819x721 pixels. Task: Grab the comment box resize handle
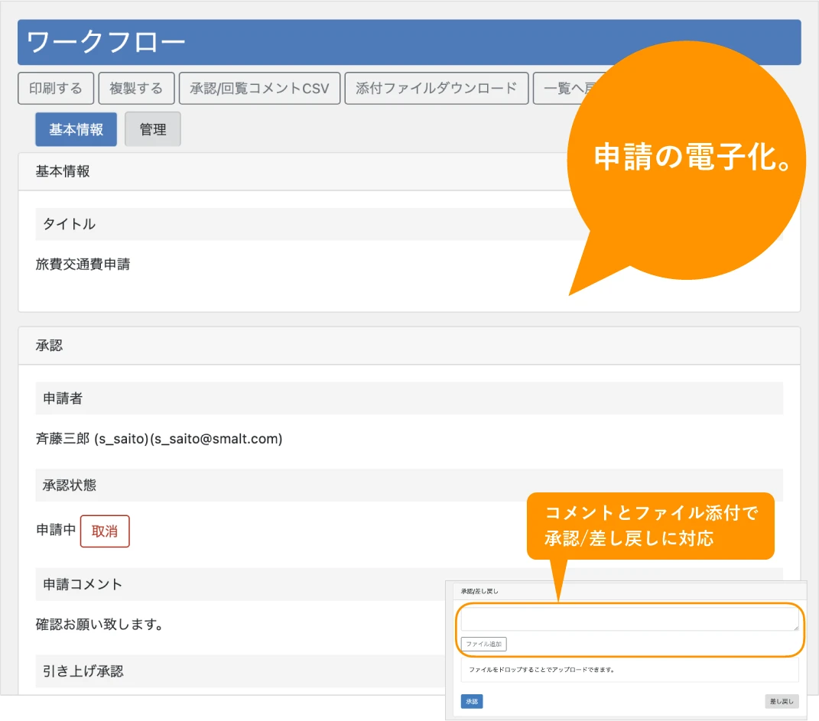click(796, 628)
